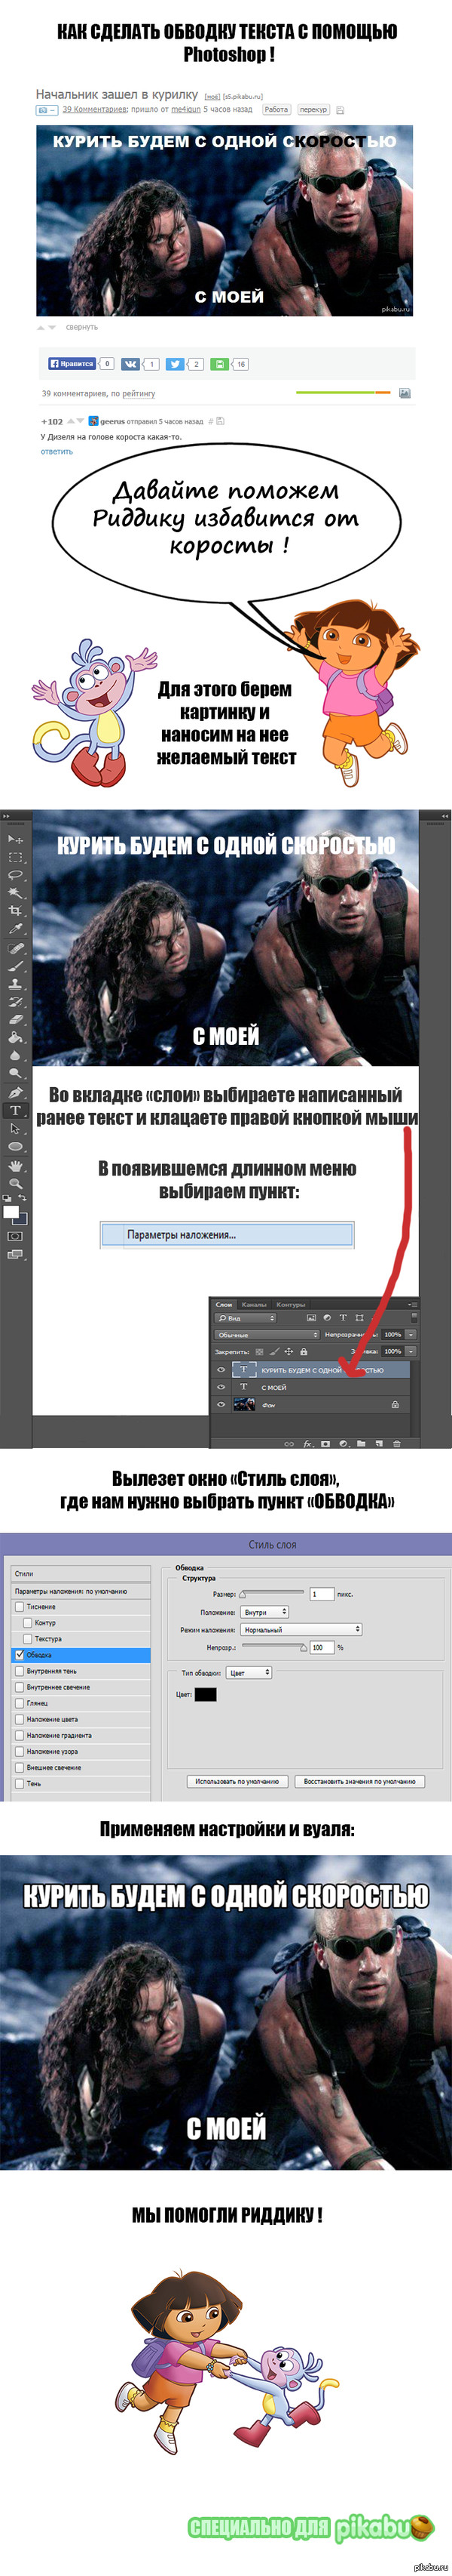Select the Zoom magnifier tool

(15, 1183)
